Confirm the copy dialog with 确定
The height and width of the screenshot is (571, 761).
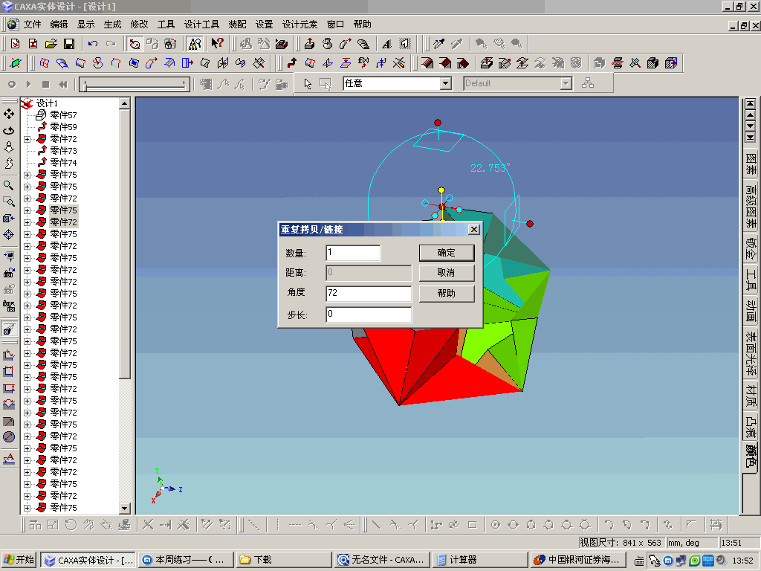(x=447, y=253)
